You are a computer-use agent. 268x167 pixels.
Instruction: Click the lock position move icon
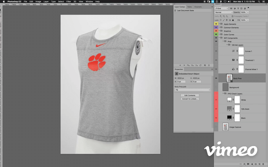click(227, 20)
